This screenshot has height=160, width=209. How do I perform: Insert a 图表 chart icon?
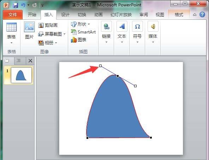(74, 40)
